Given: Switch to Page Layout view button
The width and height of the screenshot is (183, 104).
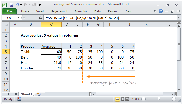Looking at the screenshot, I should pyautogui.click(x=122, y=99).
